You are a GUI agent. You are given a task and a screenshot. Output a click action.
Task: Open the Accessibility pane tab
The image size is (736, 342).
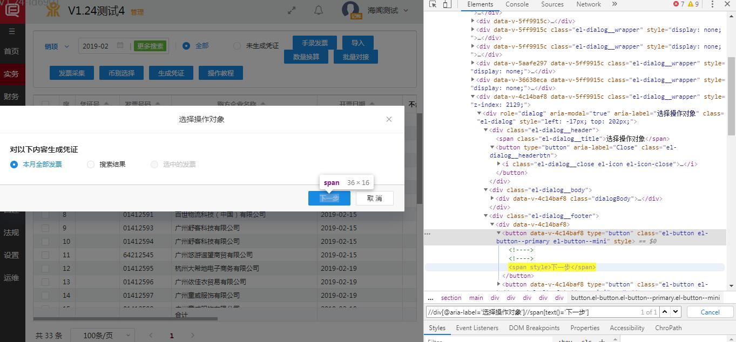[627, 327]
